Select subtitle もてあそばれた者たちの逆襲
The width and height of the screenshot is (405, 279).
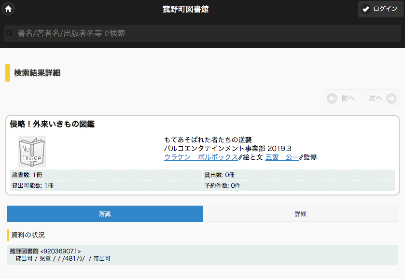208,140
